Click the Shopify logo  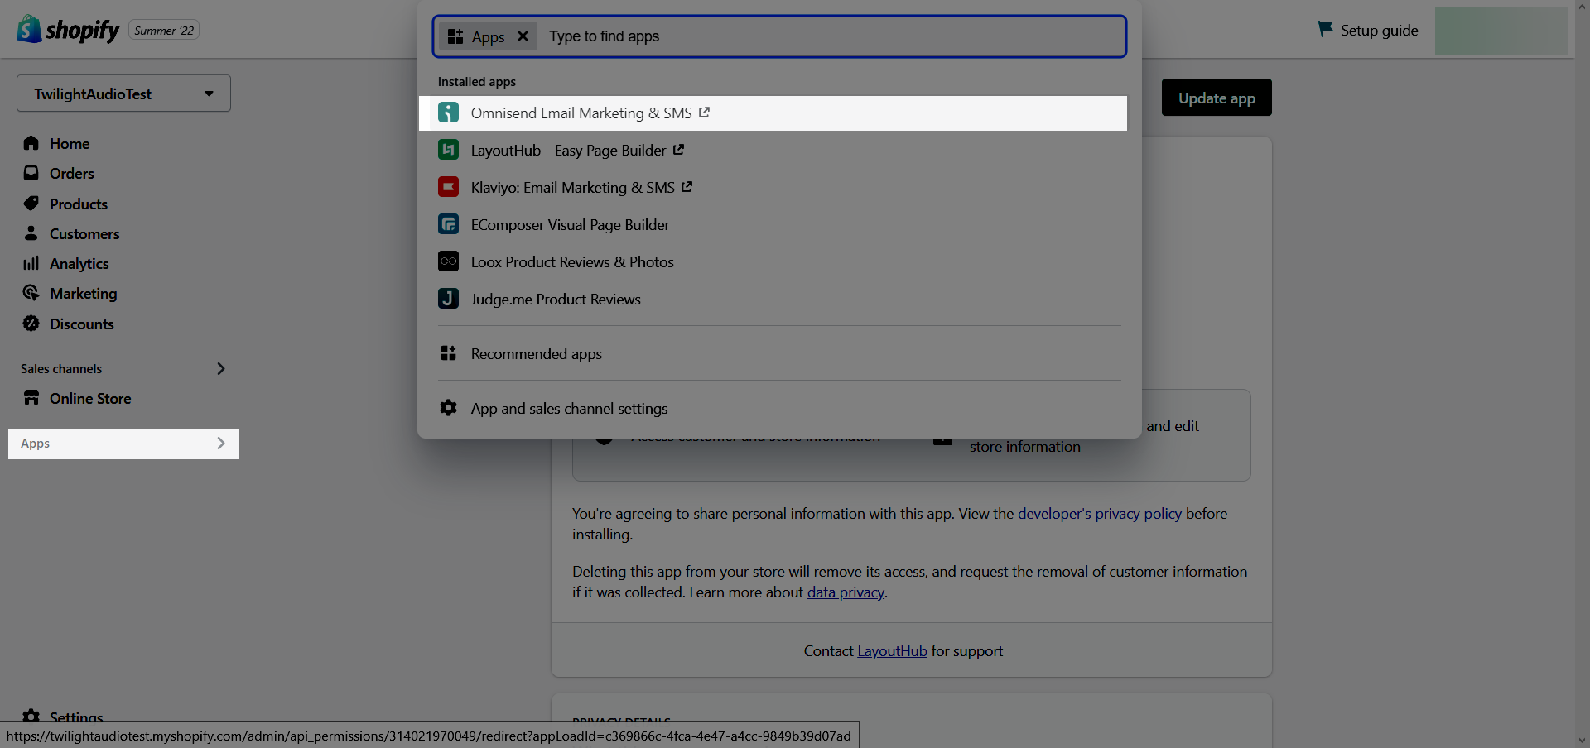(69, 30)
